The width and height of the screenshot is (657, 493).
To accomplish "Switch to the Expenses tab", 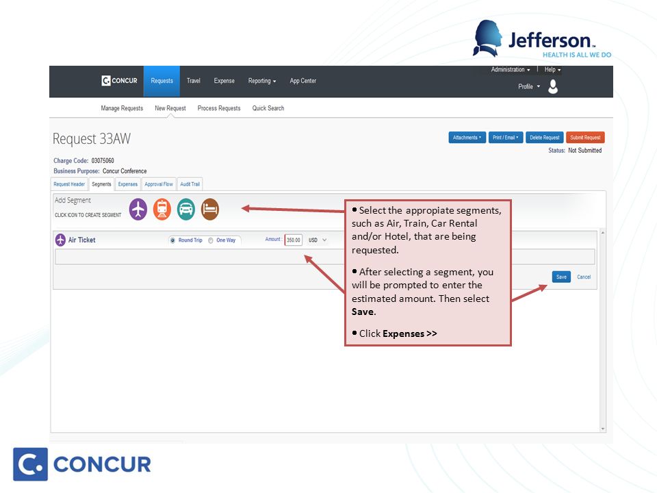I will click(x=128, y=184).
